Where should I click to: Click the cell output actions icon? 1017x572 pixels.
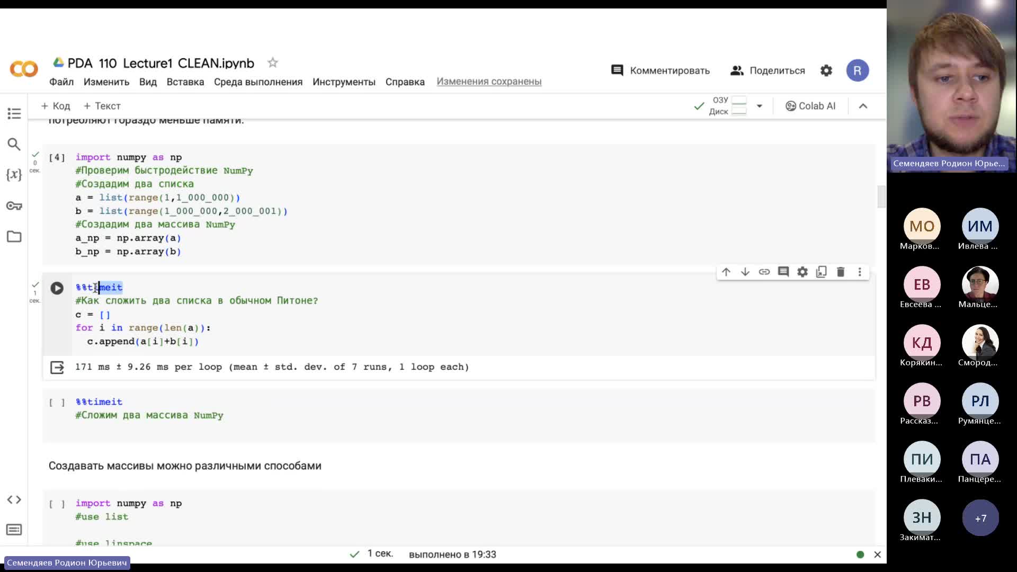click(57, 367)
